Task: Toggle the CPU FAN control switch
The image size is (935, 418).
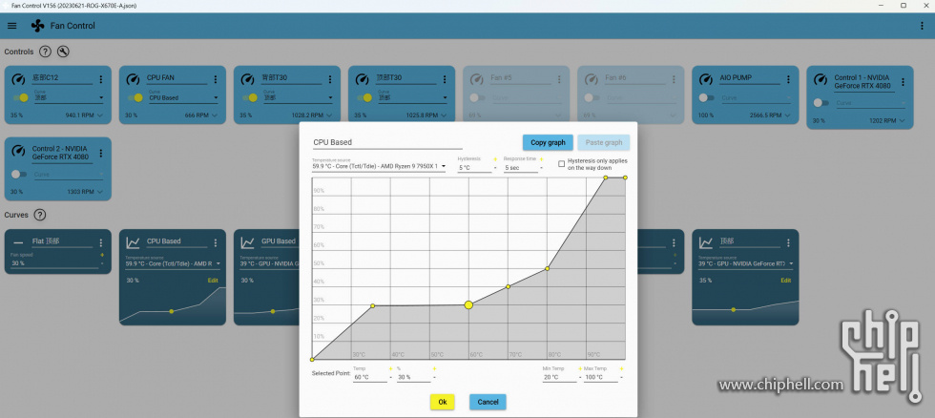Action: [135, 97]
